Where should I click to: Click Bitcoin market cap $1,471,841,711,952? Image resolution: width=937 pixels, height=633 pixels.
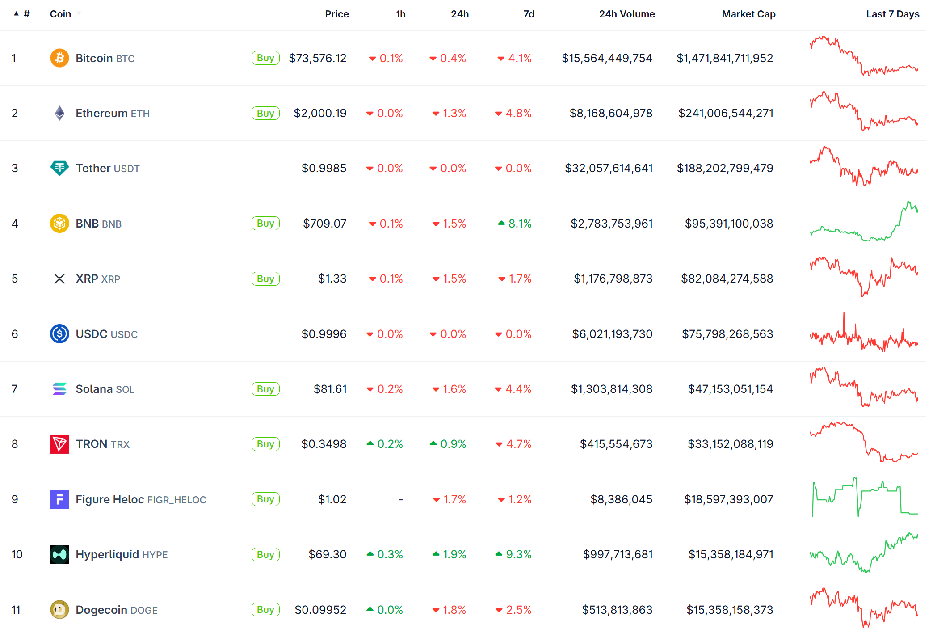725,58
